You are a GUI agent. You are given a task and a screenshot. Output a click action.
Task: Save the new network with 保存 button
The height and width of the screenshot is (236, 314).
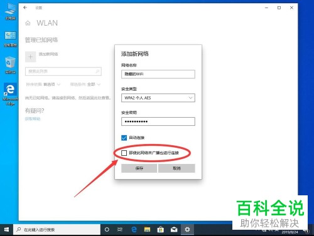pos(139,168)
